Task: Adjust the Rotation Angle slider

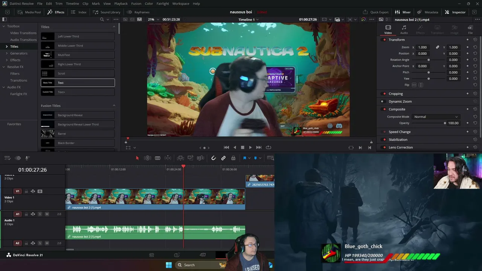Action: (x=429, y=60)
